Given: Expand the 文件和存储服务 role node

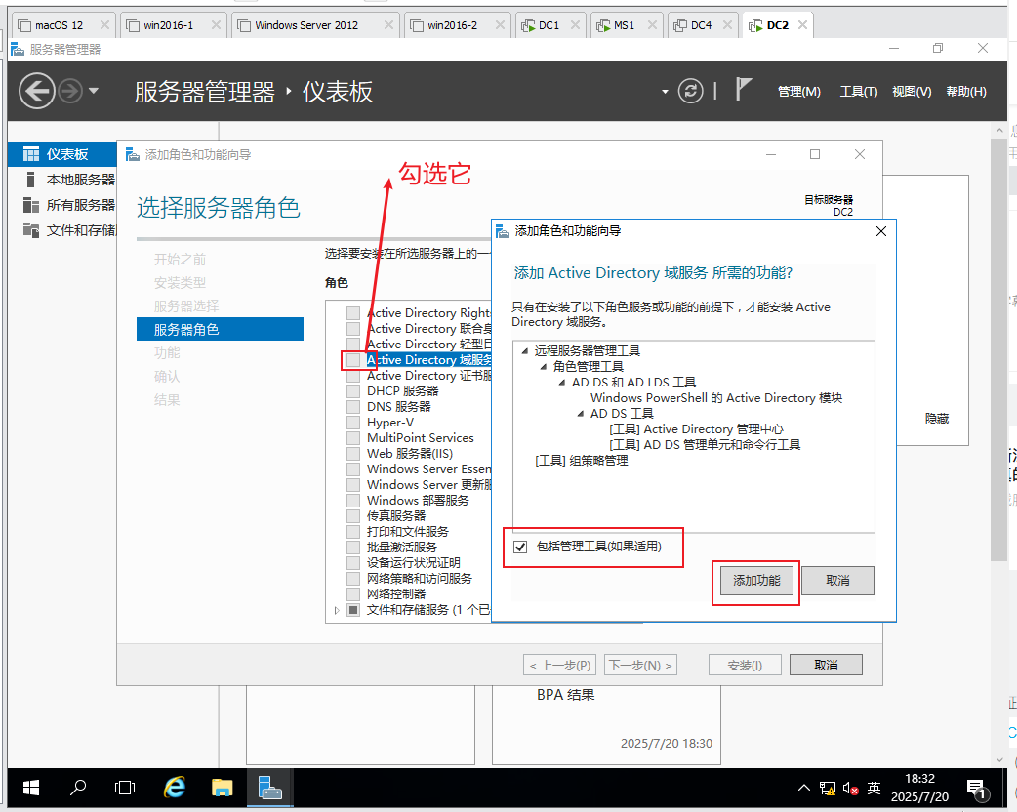Looking at the screenshot, I should click(337, 610).
